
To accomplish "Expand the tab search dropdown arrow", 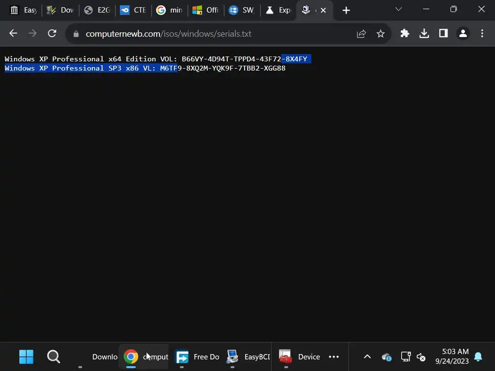I will [x=398, y=9].
